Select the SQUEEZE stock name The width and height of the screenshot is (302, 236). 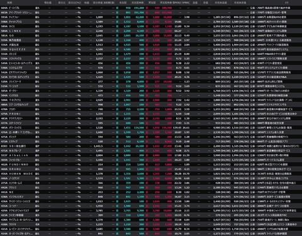[x=17, y=50]
